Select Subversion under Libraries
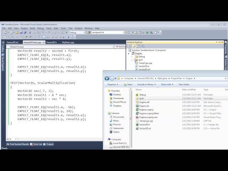Viewport: 228px width, 171px height. (118, 128)
